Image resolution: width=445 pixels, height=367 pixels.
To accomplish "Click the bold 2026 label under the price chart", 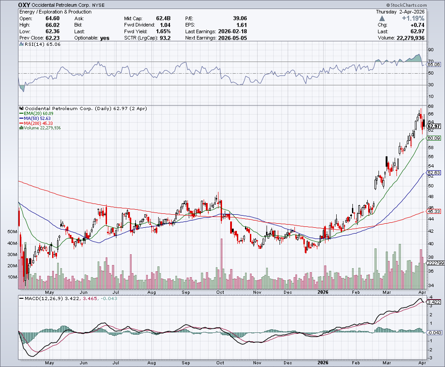I will [x=323, y=292].
